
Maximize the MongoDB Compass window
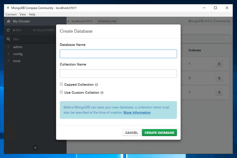click(x=215, y=8)
